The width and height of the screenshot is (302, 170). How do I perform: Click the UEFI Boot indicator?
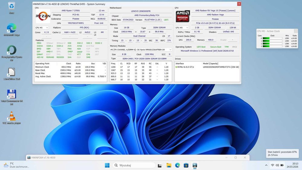click(x=201, y=47)
